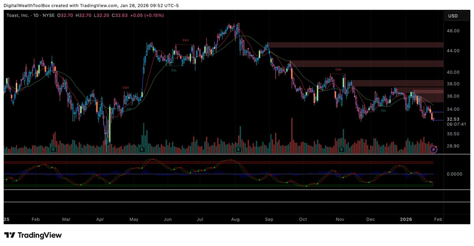This screenshot has height=246, width=474.
Task: Click the earnings E marker in May
Action: 142,149
